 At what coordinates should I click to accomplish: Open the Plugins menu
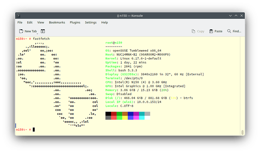click(x=75, y=23)
